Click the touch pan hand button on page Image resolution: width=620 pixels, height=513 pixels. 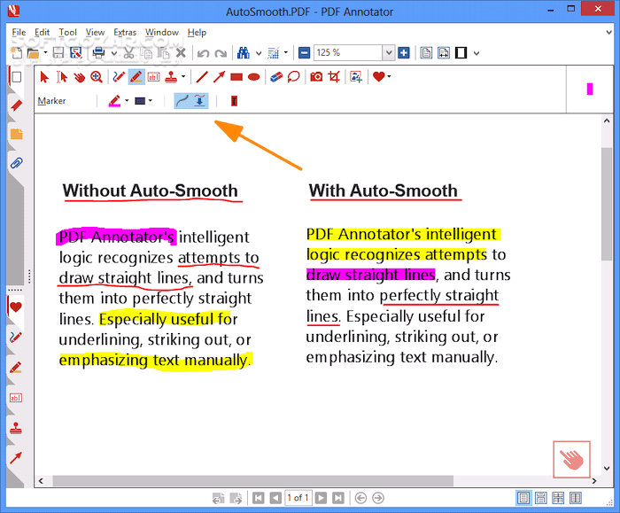(571, 459)
